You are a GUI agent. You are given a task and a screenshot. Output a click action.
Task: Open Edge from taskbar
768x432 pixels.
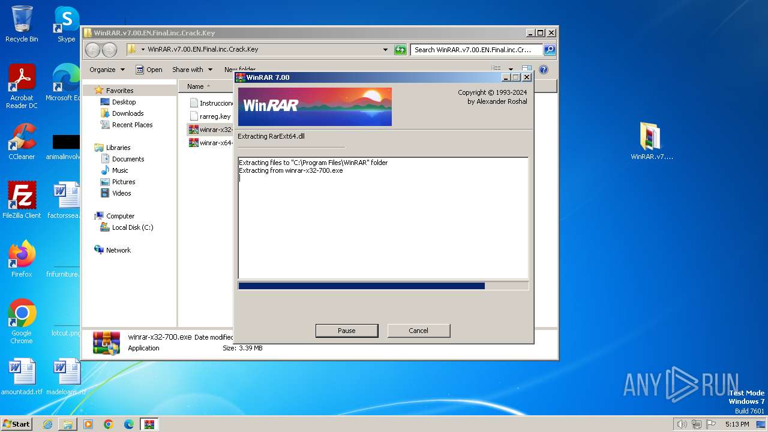click(128, 424)
